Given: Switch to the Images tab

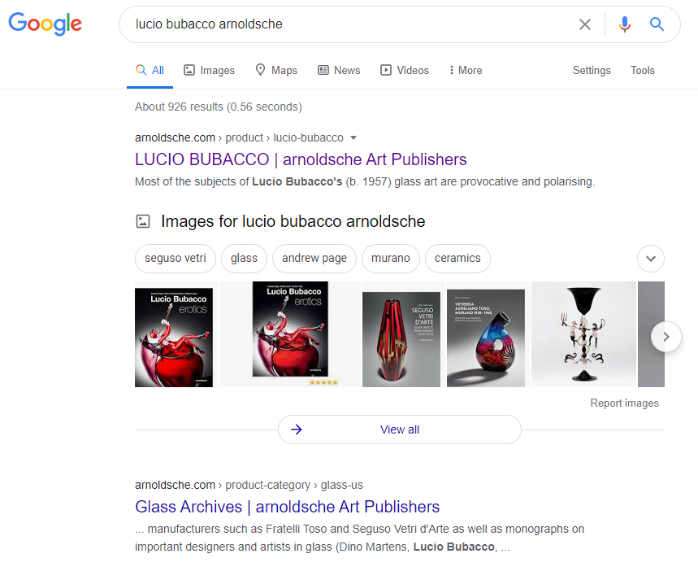Looking at the screenshot, I should tap(209, 71).
